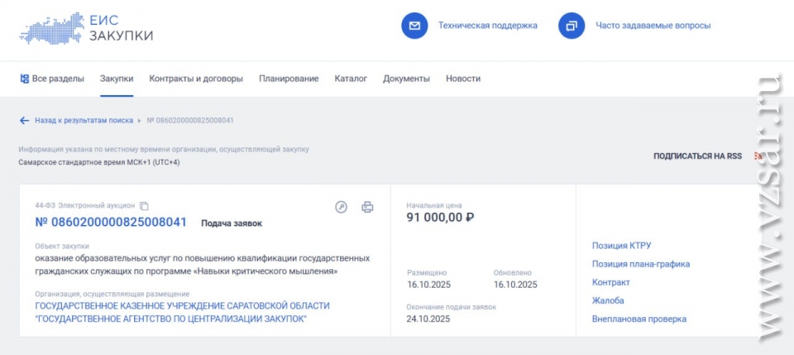794x355 pixels.
Task: Open the organization name link
Action: coord(182,312)
